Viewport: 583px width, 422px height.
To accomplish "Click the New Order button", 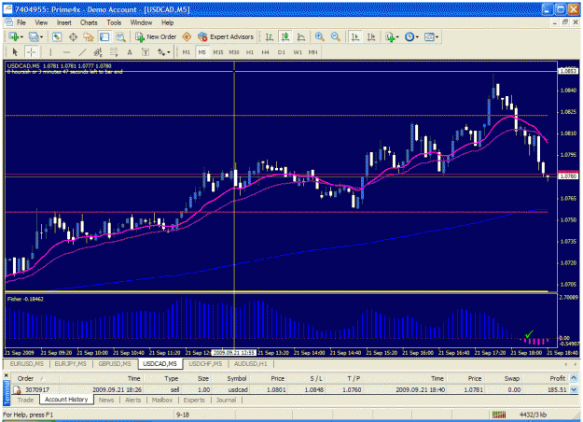I will [x=156, y=36].
